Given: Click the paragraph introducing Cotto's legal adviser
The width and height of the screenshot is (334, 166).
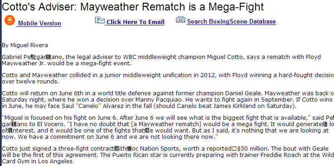Looking at the screenshot, I should click(161, 60).
